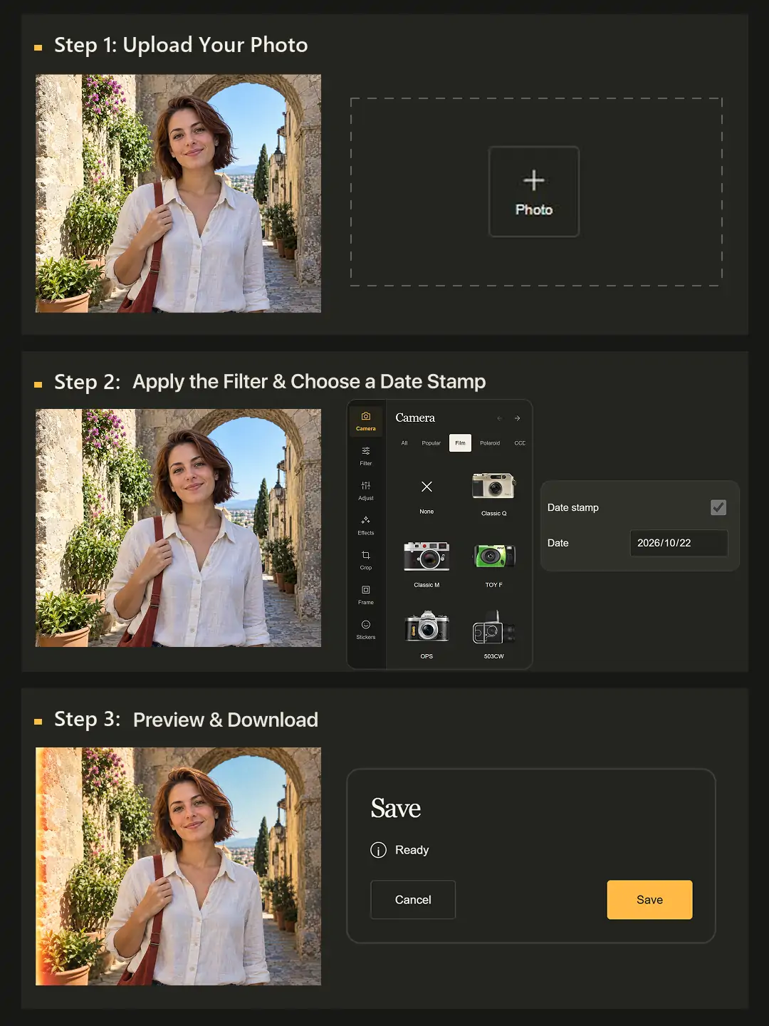769x1026 pixels.
Task: Go to previous camera page arrow
Action: pos(499,418)
